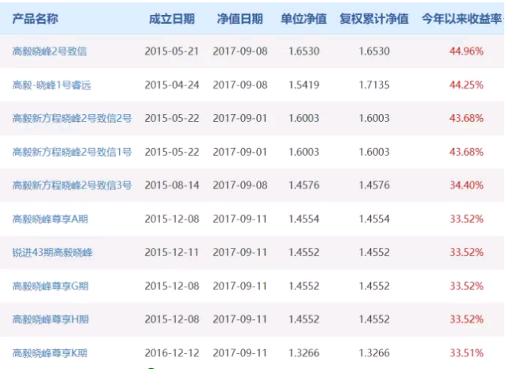
Task: Select 43.68% in the 致信1号 row
Action: tap(466, 152)
